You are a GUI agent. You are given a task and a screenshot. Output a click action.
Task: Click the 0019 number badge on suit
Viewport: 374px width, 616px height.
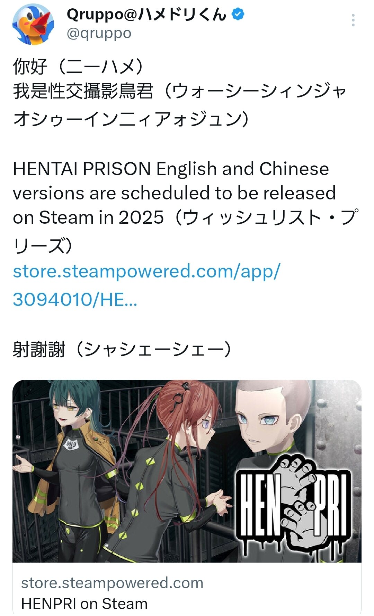(71, 444)
